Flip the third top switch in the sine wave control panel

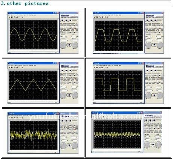click(x=70, y=20)
